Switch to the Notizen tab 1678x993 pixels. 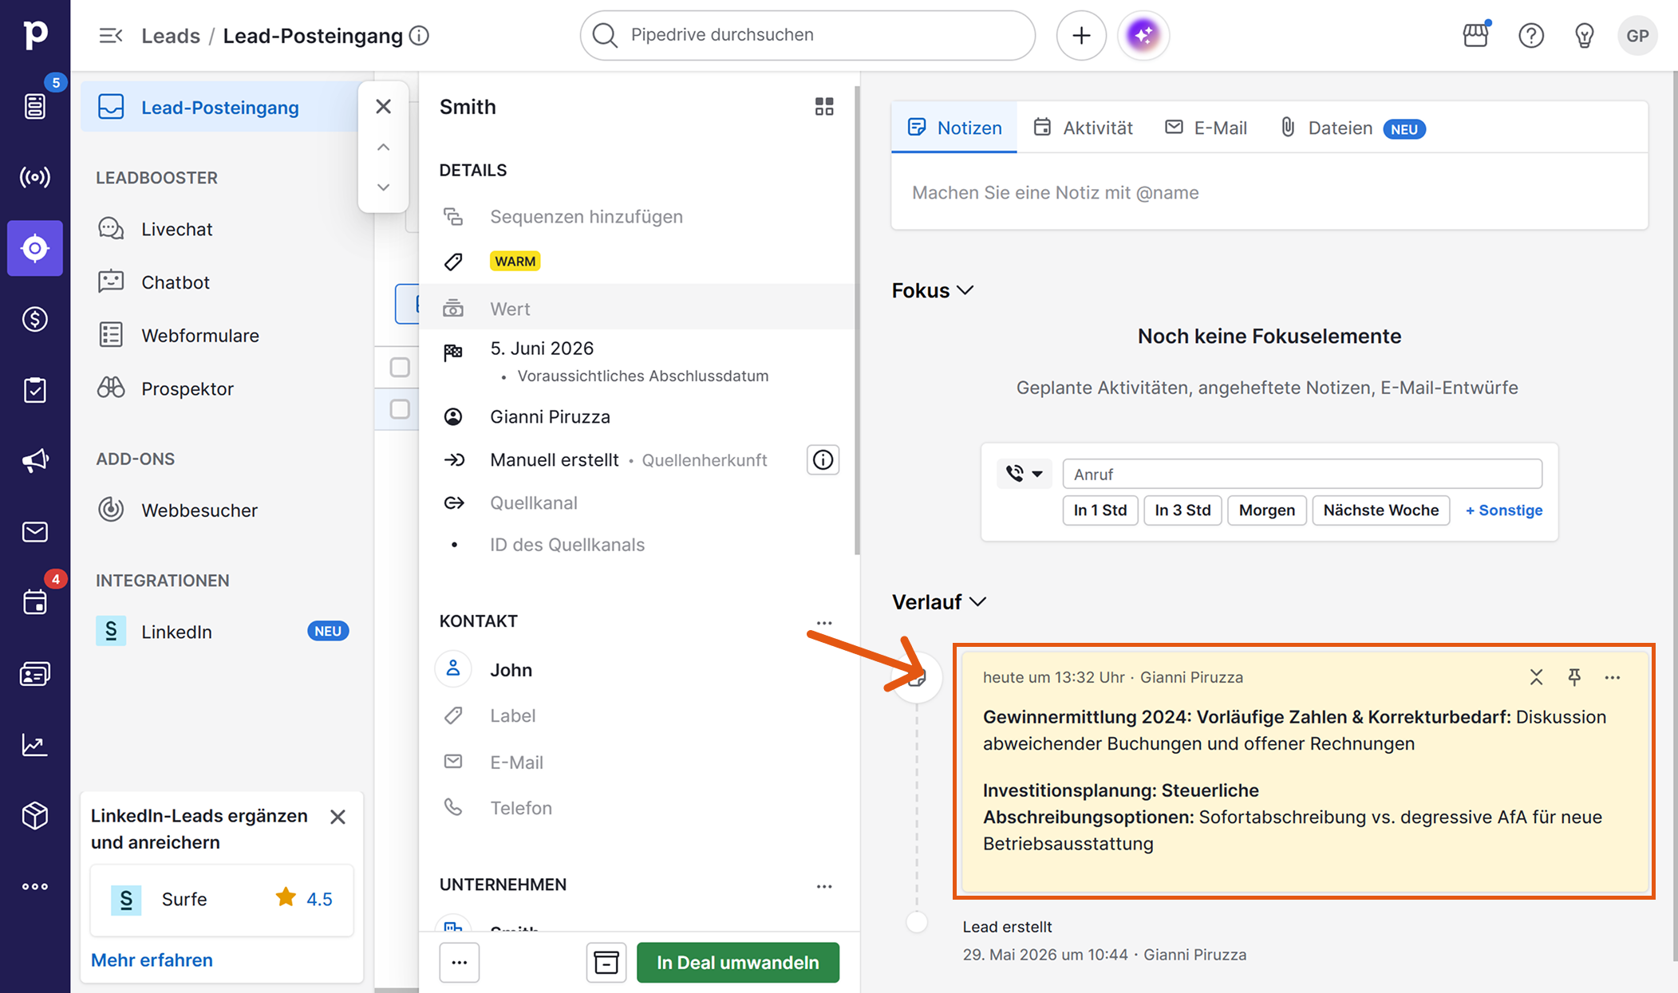[954, 128]
